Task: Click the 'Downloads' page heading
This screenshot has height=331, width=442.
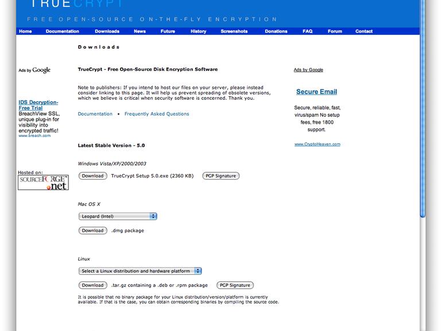Action: click(x=99, y=47)
